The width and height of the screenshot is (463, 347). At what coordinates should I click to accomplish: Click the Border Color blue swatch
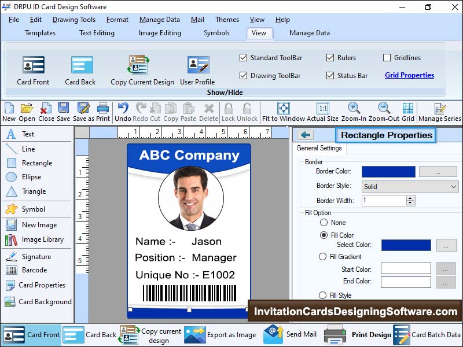click(x=388, y=172)
